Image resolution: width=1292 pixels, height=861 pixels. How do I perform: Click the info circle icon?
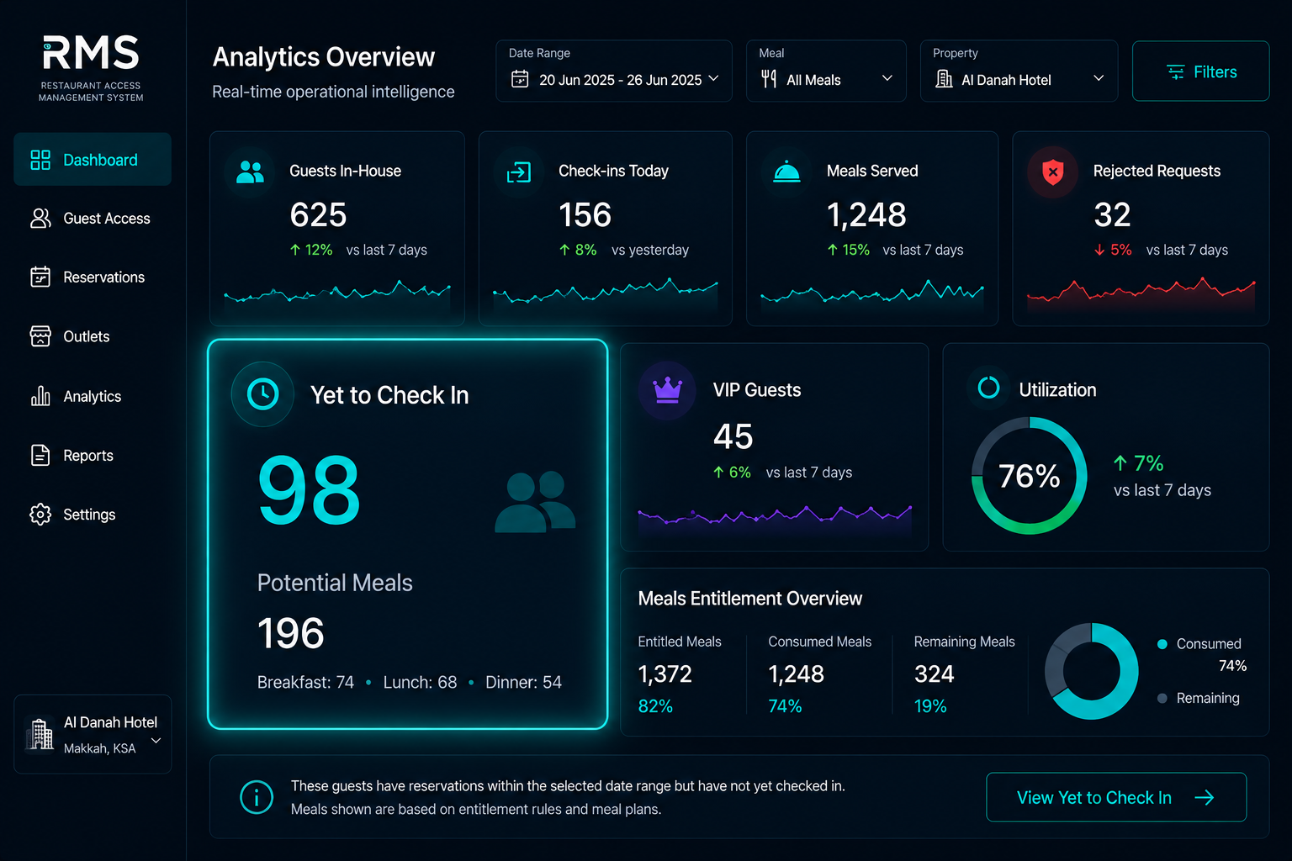(x=257, y=797)
